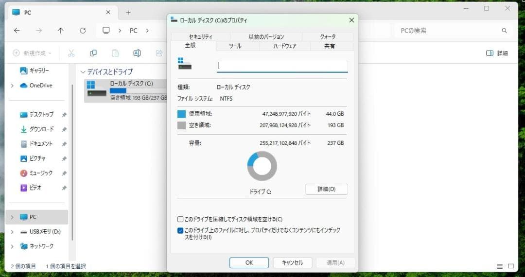Switch Explorer to details list view
The width and height of the screenshot is (525, 277).
(x=500, y=266)
